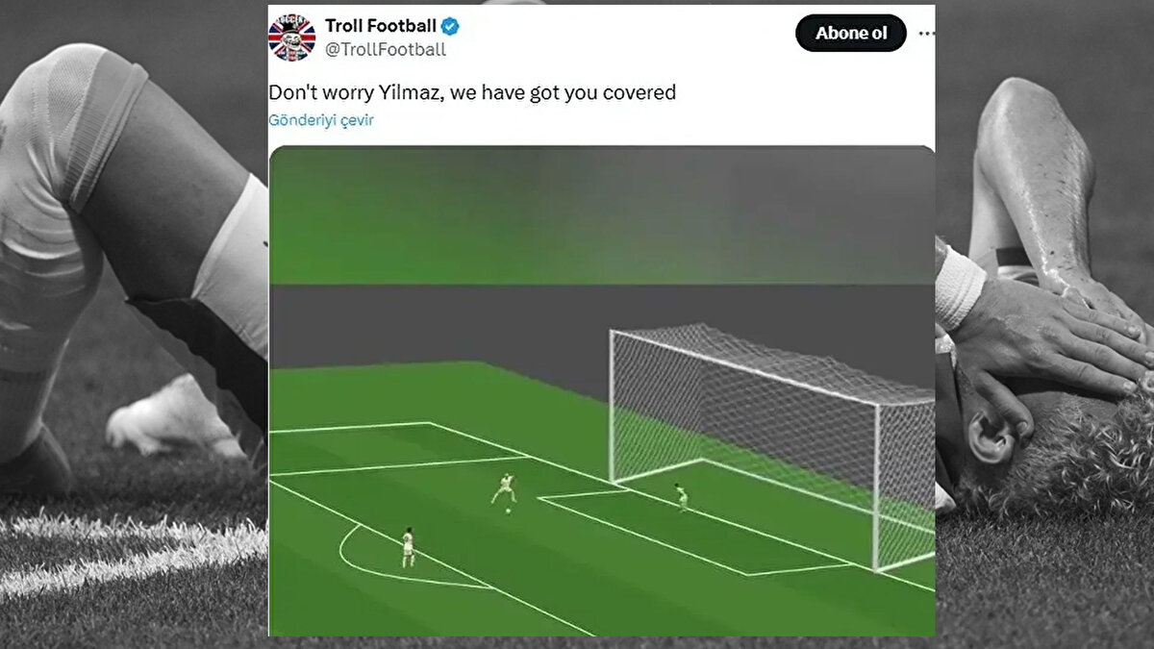Open the @TrollFootball handle
1154x649 pixels.
pos(385,50)
